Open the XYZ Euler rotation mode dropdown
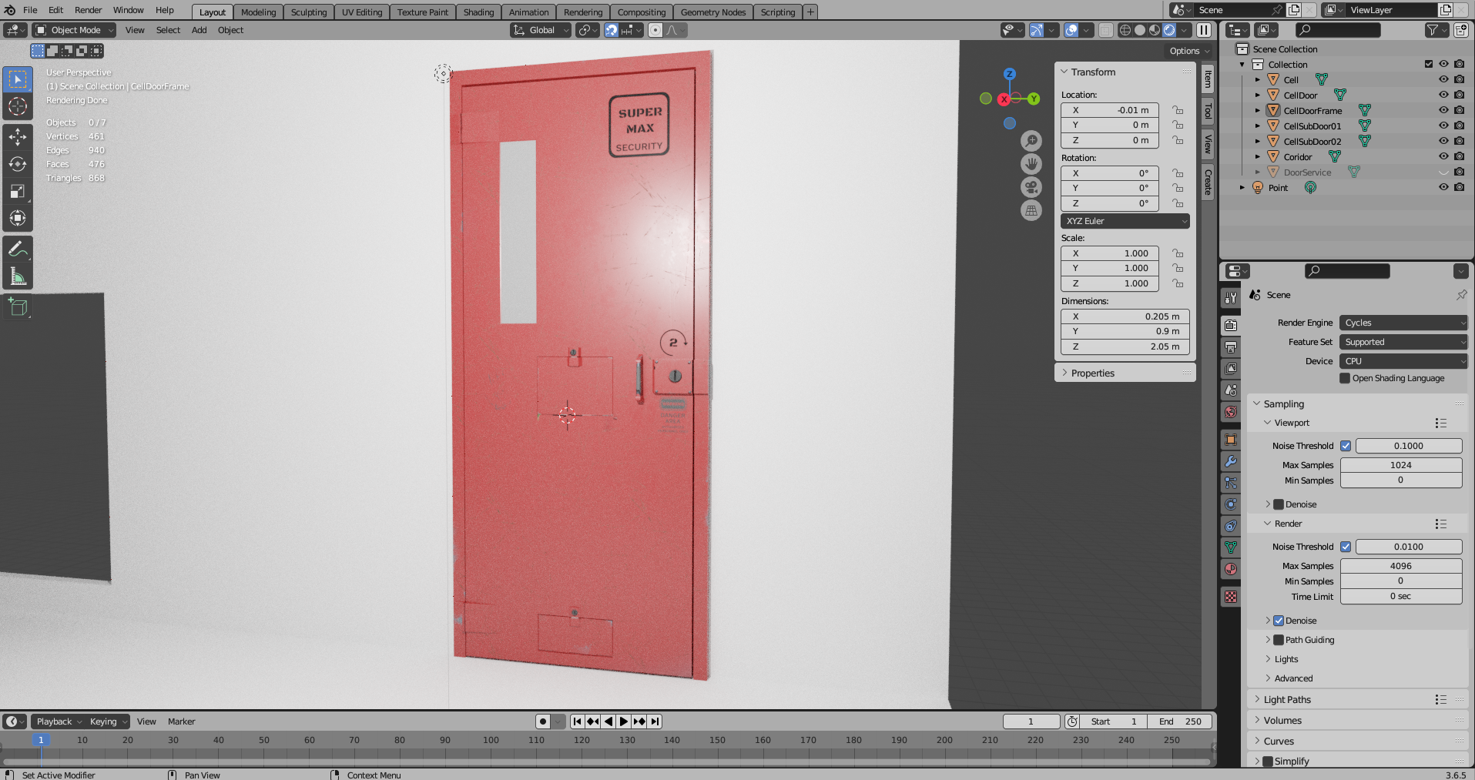1475x780 pixels. coord(1125,221)
